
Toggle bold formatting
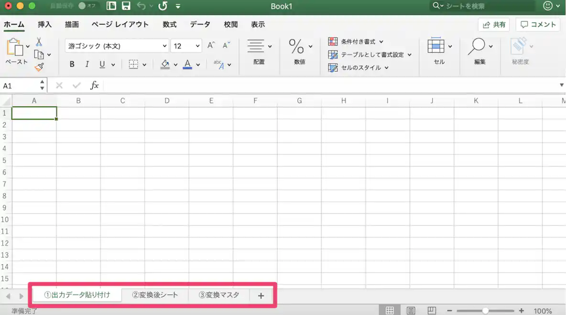coord(72,64)
